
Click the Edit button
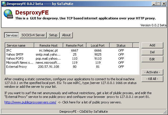click(152, 59)
